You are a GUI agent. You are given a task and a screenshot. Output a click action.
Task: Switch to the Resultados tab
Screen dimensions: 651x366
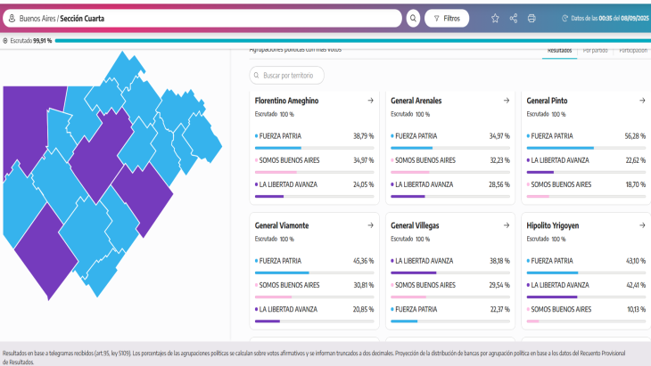(x=559, y=52)
